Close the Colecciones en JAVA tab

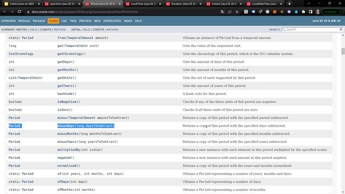coord(39,4)
